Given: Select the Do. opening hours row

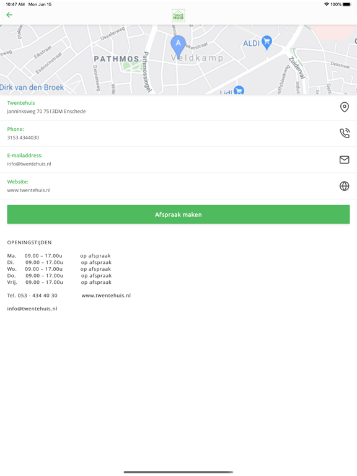Looking at the screenshot, I should tap(59, 276).
